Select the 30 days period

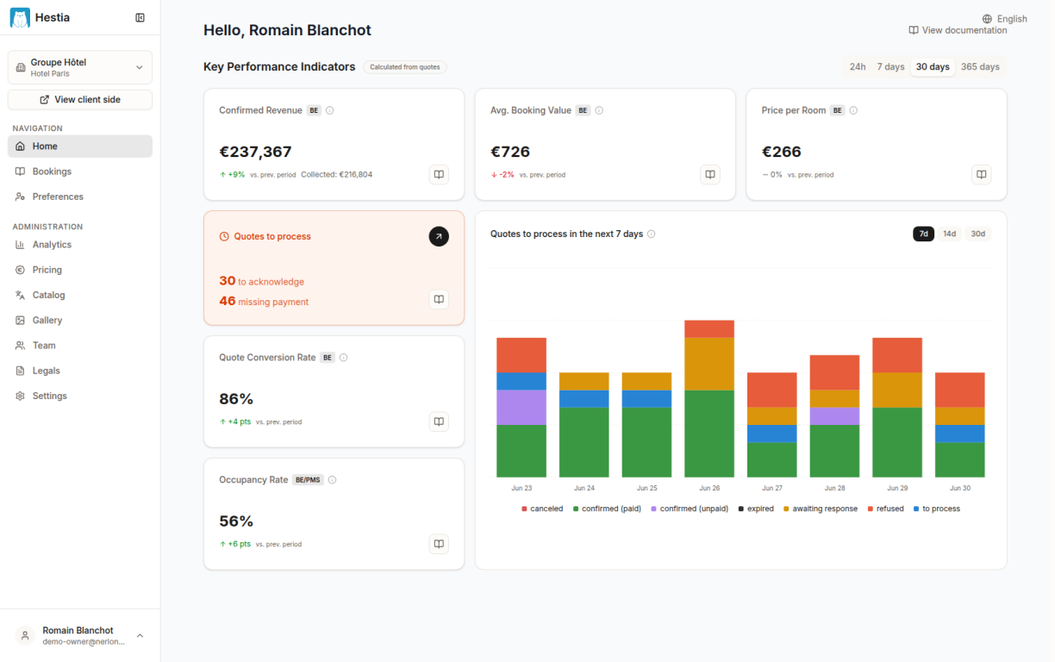pyautogui.click(x=933, y=67)
